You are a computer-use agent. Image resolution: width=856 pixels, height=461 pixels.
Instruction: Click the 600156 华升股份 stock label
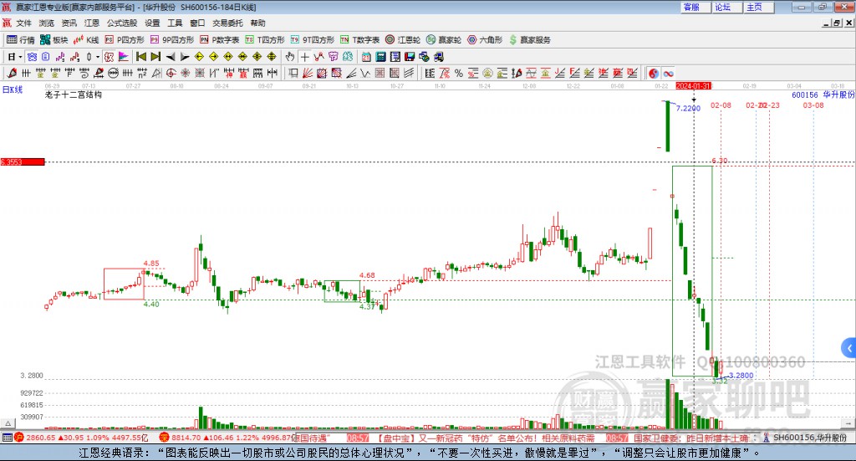click(823, 95)
